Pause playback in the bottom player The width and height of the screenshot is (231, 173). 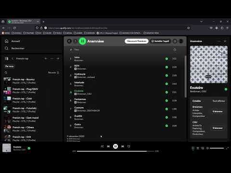[115, 147]
